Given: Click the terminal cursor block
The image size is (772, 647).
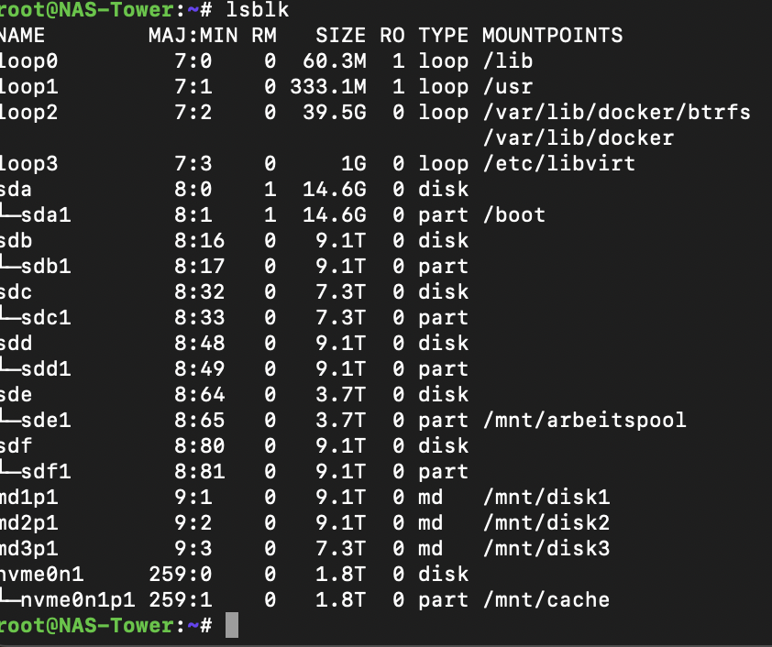Looking at the screenshot, I should point(232,625).
